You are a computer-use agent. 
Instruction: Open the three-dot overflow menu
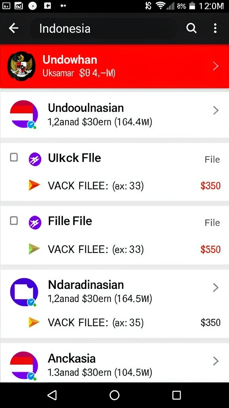pyautogui.click(x=215, y=28)
